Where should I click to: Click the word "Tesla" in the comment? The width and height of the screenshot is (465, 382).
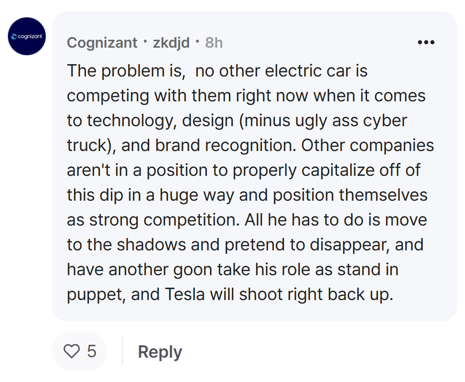[185, 295]
